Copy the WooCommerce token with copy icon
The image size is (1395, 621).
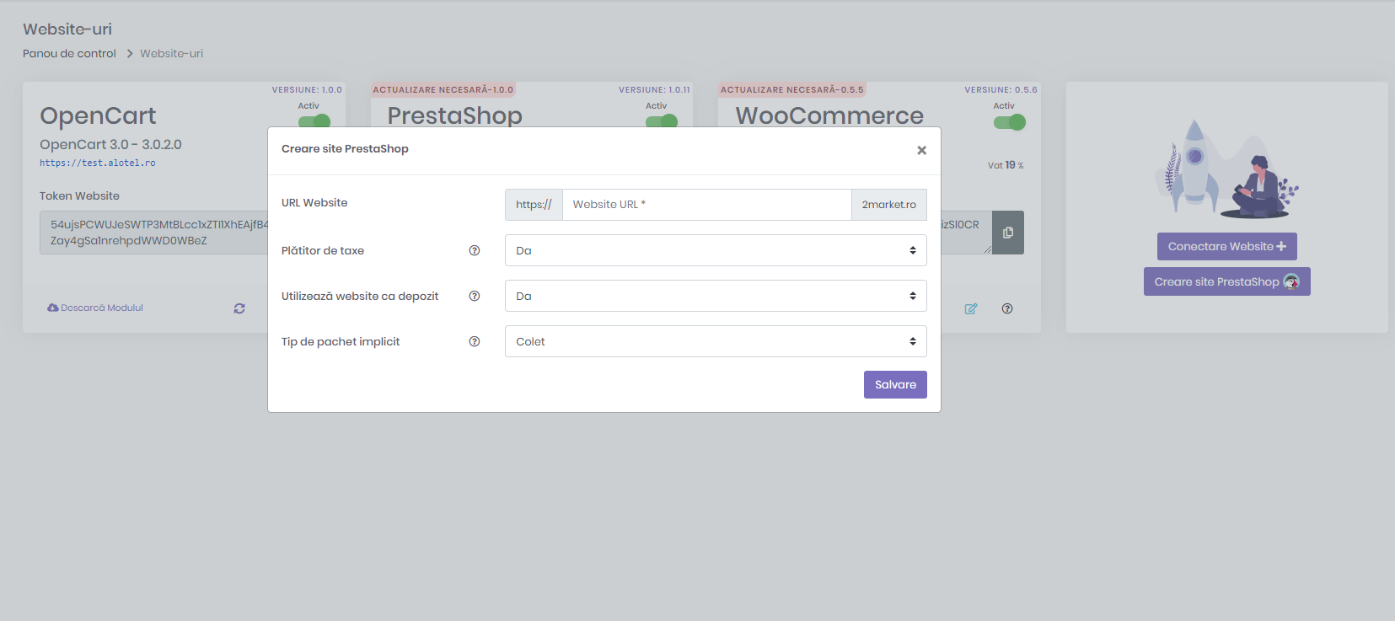coord(1007,233)
